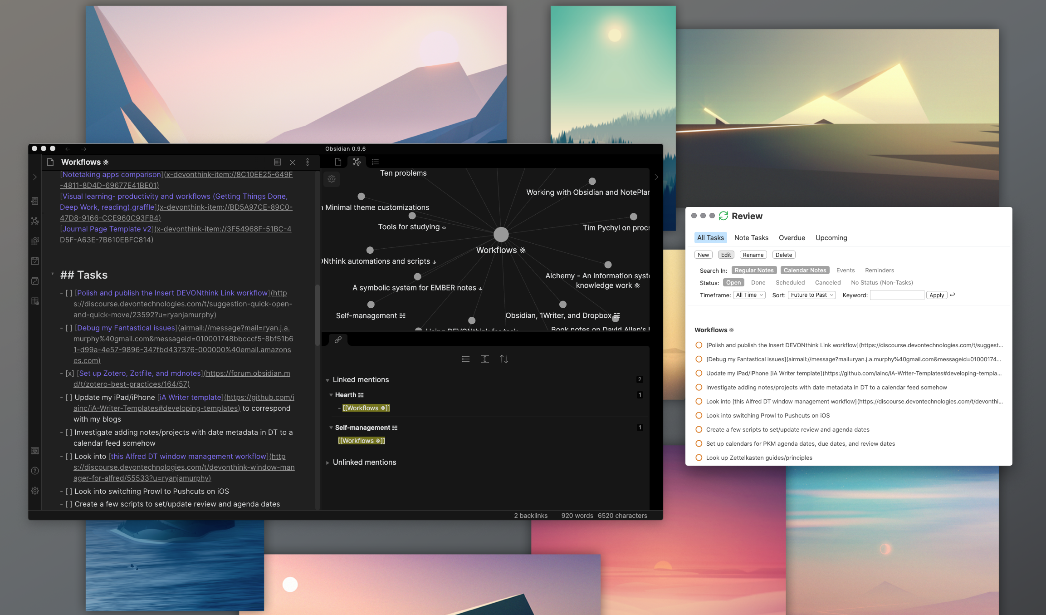Enable No Status (Non-Tasks) filter
Screen dimensions: 1046x615
882,282
